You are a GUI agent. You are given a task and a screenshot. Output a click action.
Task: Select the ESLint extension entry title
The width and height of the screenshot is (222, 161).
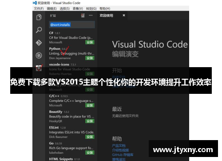(x=54, y=128)
